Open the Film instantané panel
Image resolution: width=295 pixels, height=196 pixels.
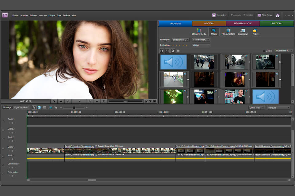tap(228, 31)
